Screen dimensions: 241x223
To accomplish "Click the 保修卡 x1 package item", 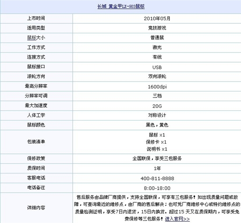I will tap(156, 142).
